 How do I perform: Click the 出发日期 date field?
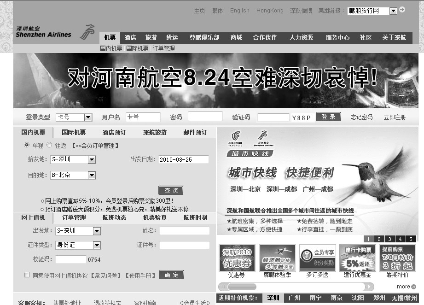183,159
